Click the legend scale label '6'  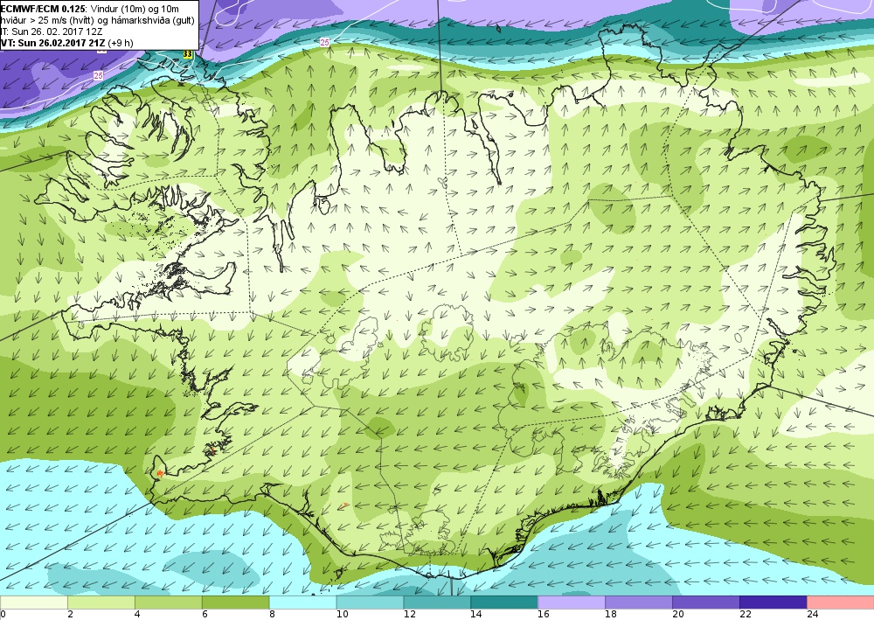coord(205,615)
